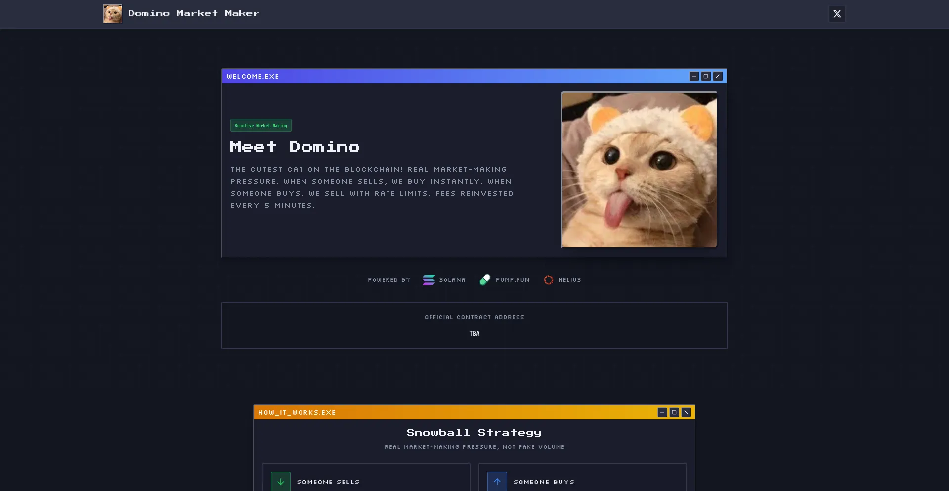This screenshot has width=949, height=491.
Task: Click the Official Contract Address panel
Action: [x=474, y=325]
